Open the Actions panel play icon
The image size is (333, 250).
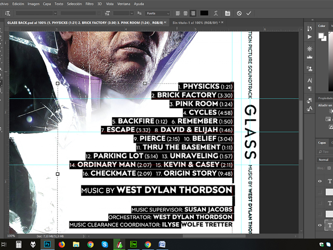(x=310, y=37)
